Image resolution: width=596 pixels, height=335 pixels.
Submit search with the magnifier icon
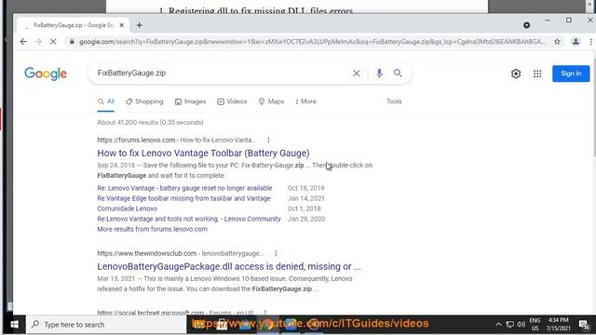click(x=398, y=73)
